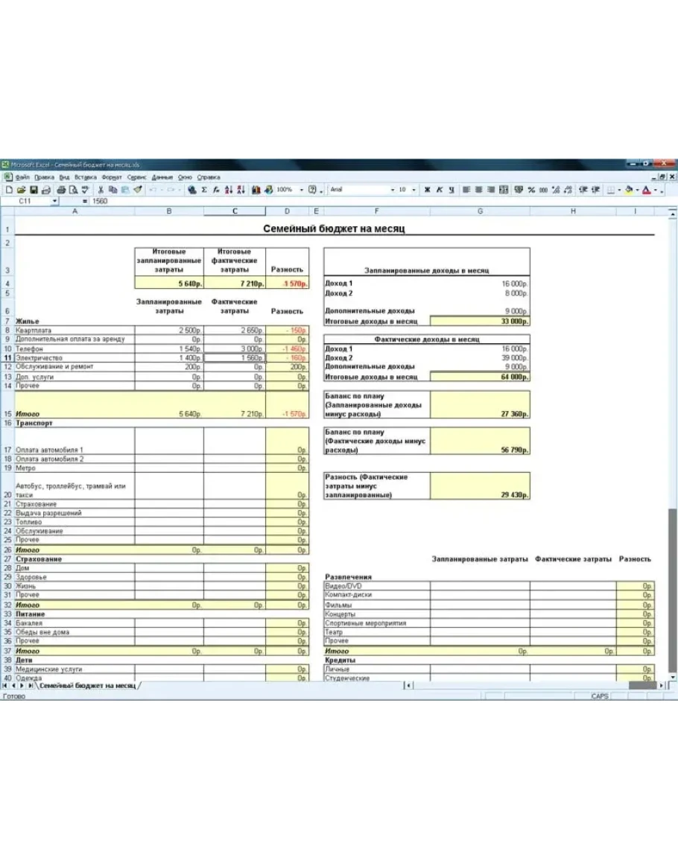Open the Формат menu
Image resolution: width=678 pixels, height=860 pixels.
[112, 177]
